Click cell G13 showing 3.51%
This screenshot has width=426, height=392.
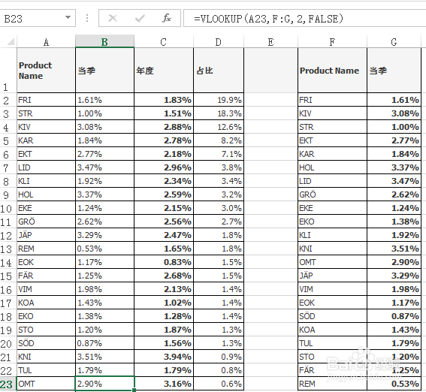(394, 249)
